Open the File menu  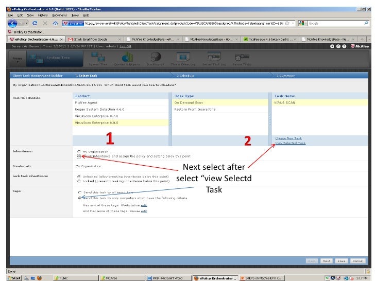[10, 15]
